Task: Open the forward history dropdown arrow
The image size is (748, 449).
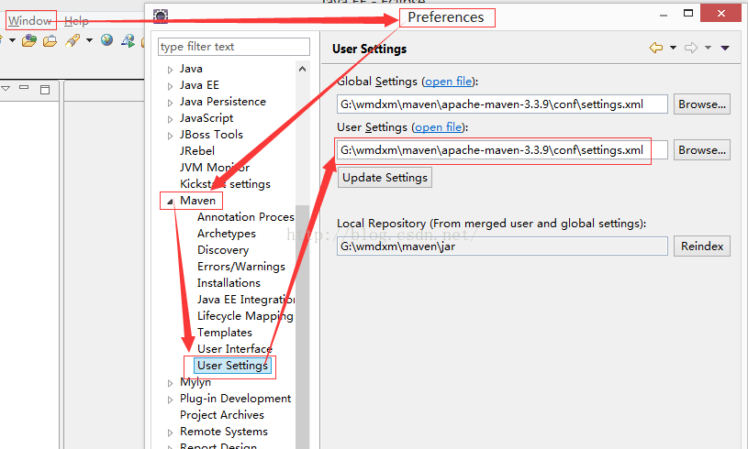Action: 708,48
